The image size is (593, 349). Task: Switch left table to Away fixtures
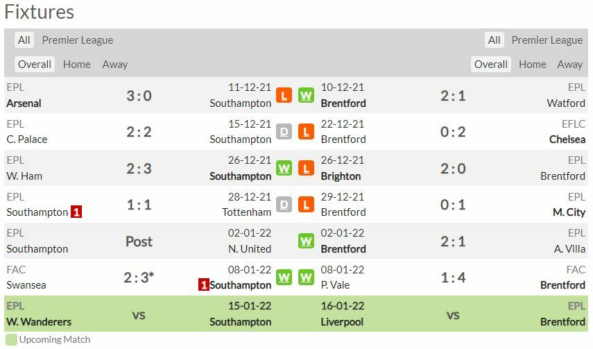coord(114,65)
